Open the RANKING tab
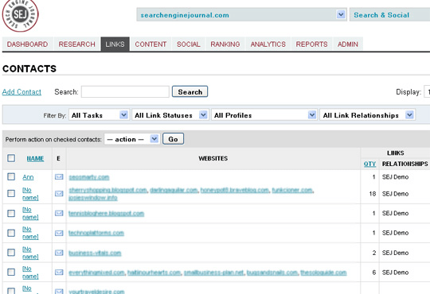Viewport: 430px width, 294px height. (225, 44)
